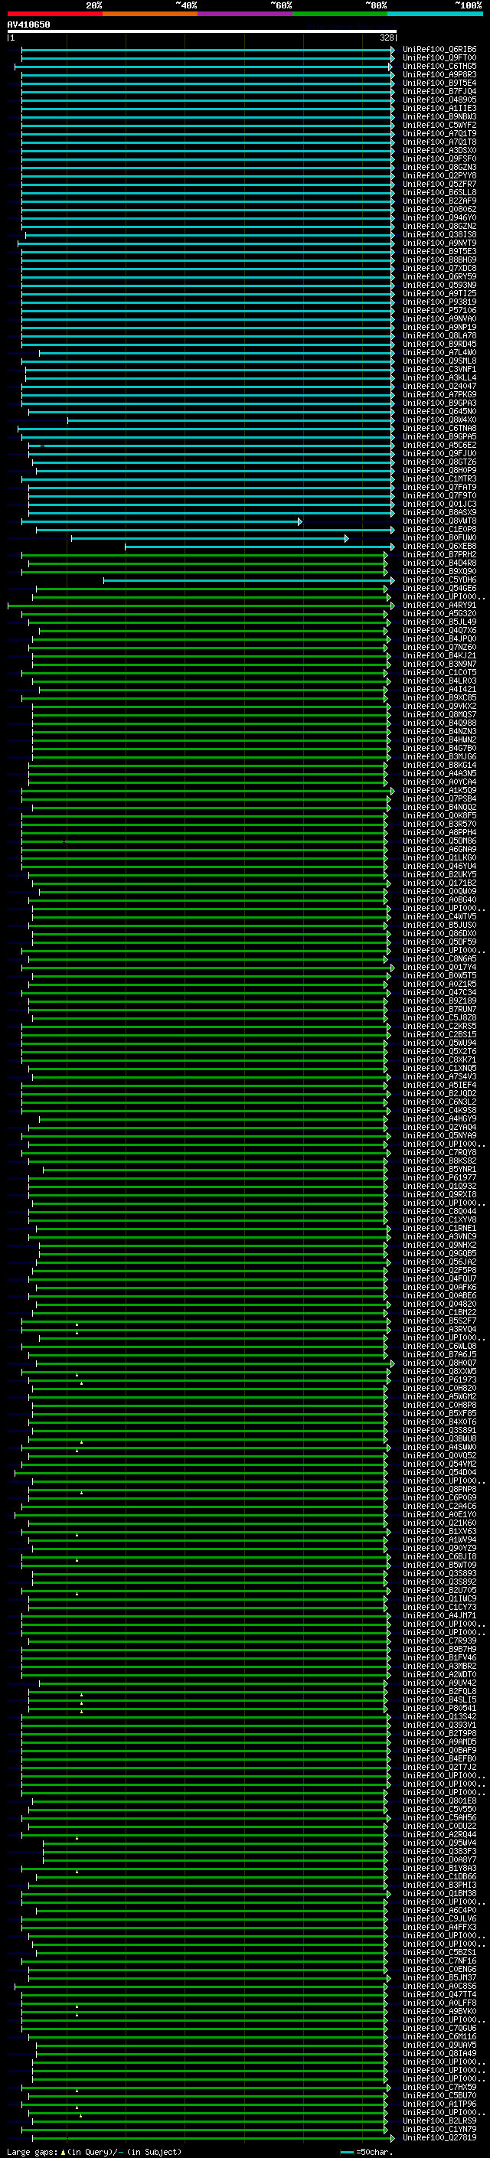The image size is (490, 2158).
Task: Click the short cyan bar for UniRef100_Q8VWT8
Action: coord(162,521)
